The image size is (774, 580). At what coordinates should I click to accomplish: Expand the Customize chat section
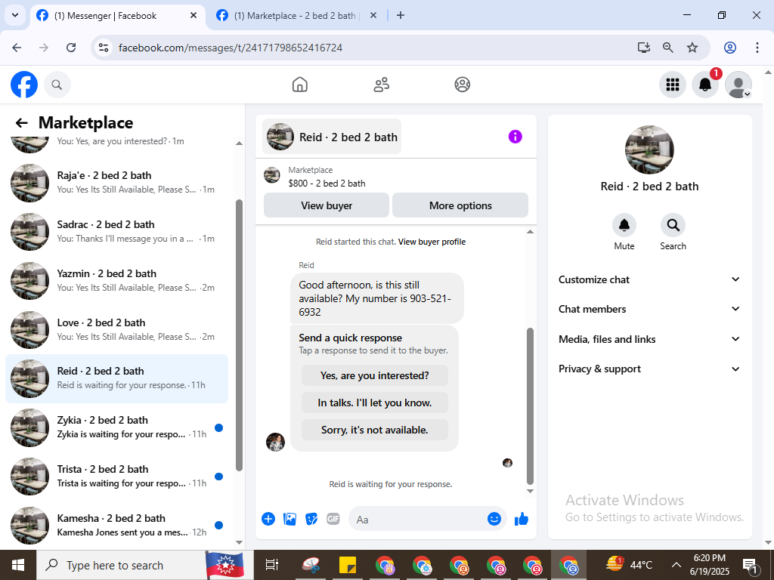[649, 279]
